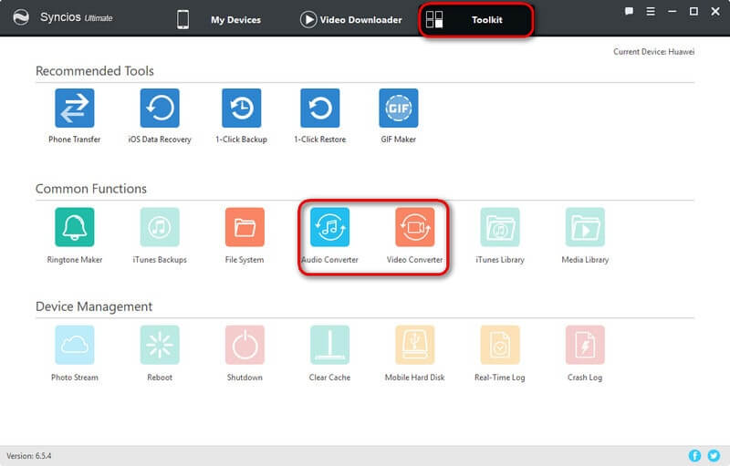Maximize the Syncios window
Viewport: 730px width, 466px height.
pos(693,11)
